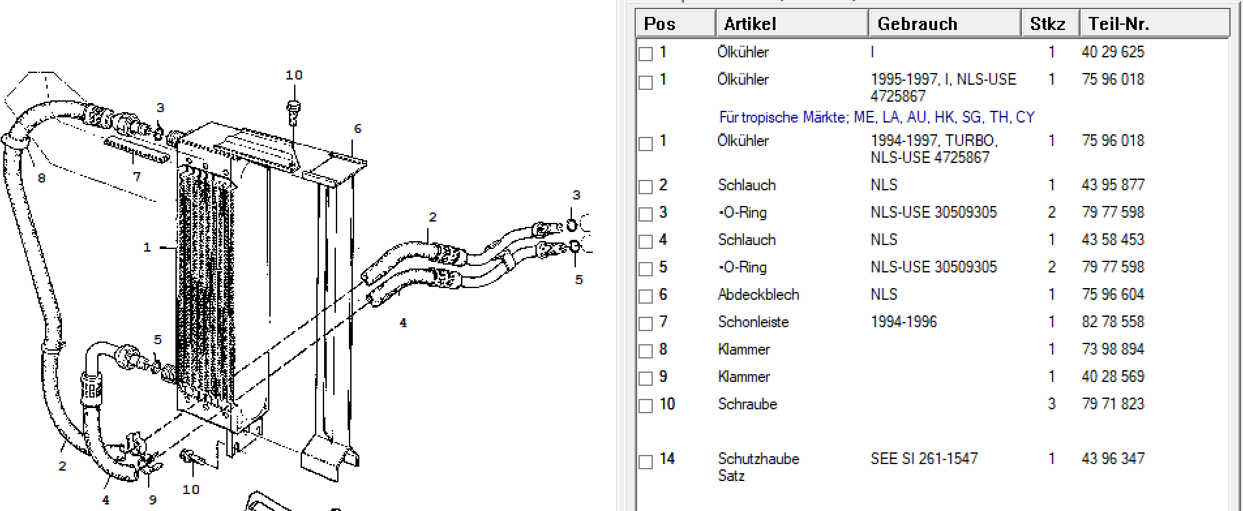Enable the checkbox for Schraube position 10
1243x511 pixels.
[646, 405]
